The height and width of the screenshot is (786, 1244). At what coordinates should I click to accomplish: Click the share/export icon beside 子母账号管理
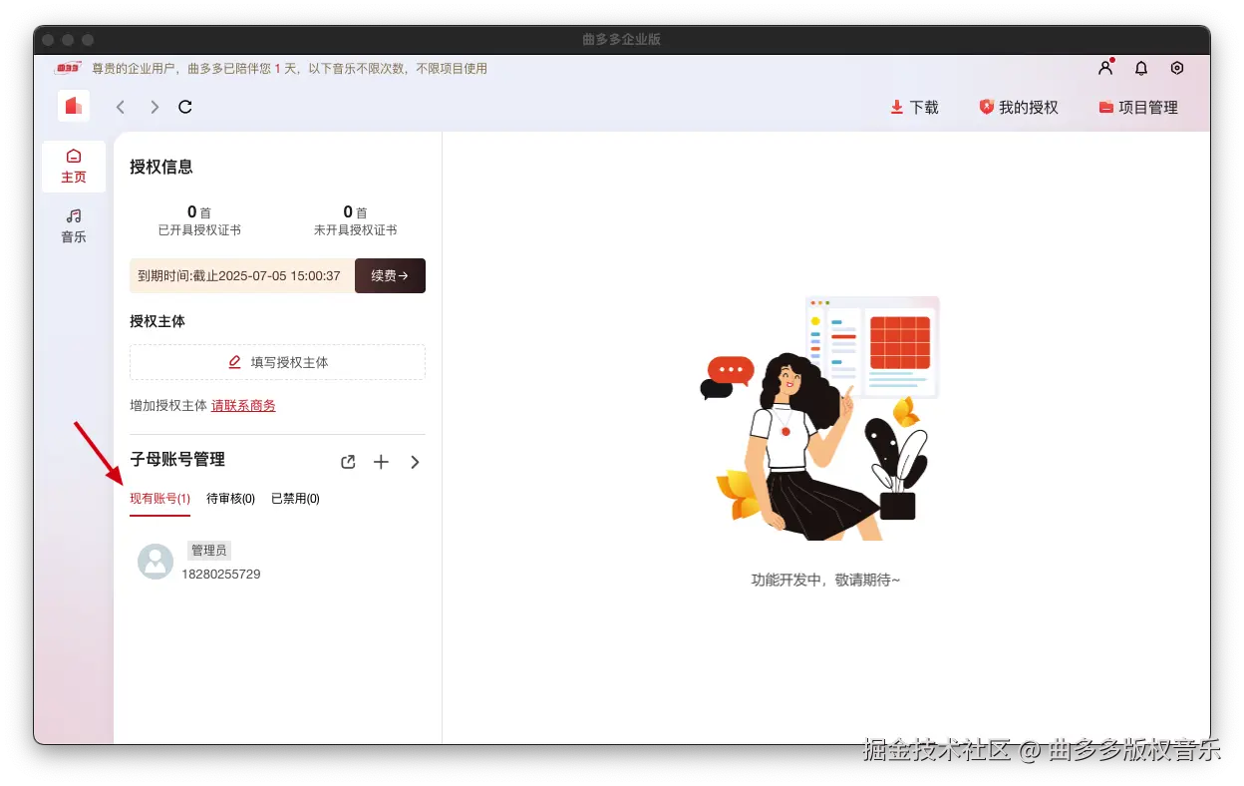coord(348,462)
